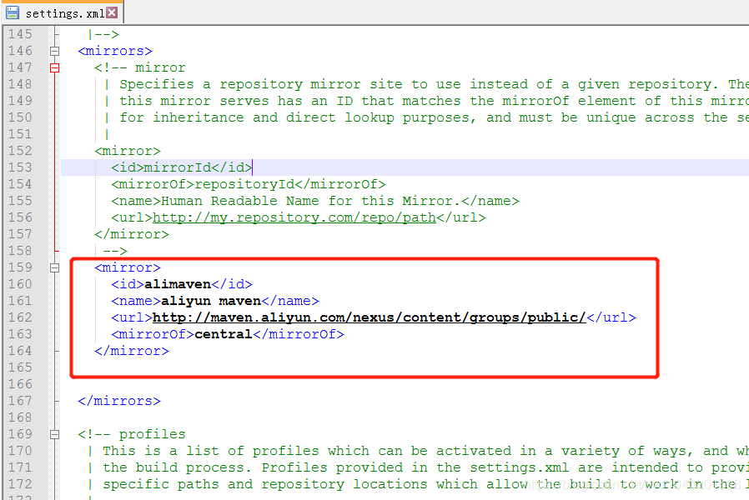Image resolution: width=749 pixels, height=500 pixels.
Task: Click line number 159 in the margin
Action: click(x=20, y=267)
